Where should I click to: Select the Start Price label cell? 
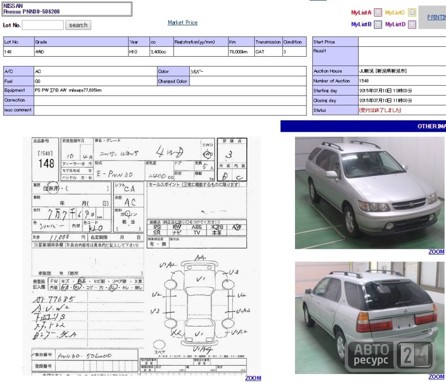[x=335, y=42]
